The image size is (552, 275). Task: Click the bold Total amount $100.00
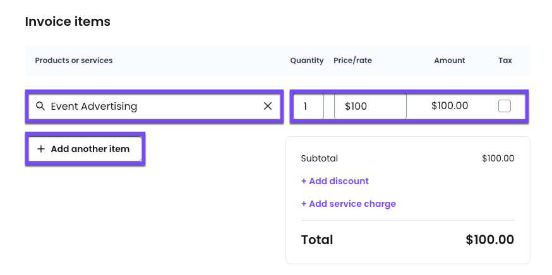point(490,240)
